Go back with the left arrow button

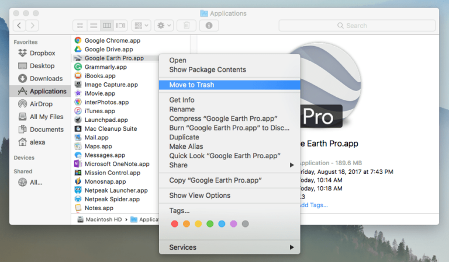click(19, 26)
